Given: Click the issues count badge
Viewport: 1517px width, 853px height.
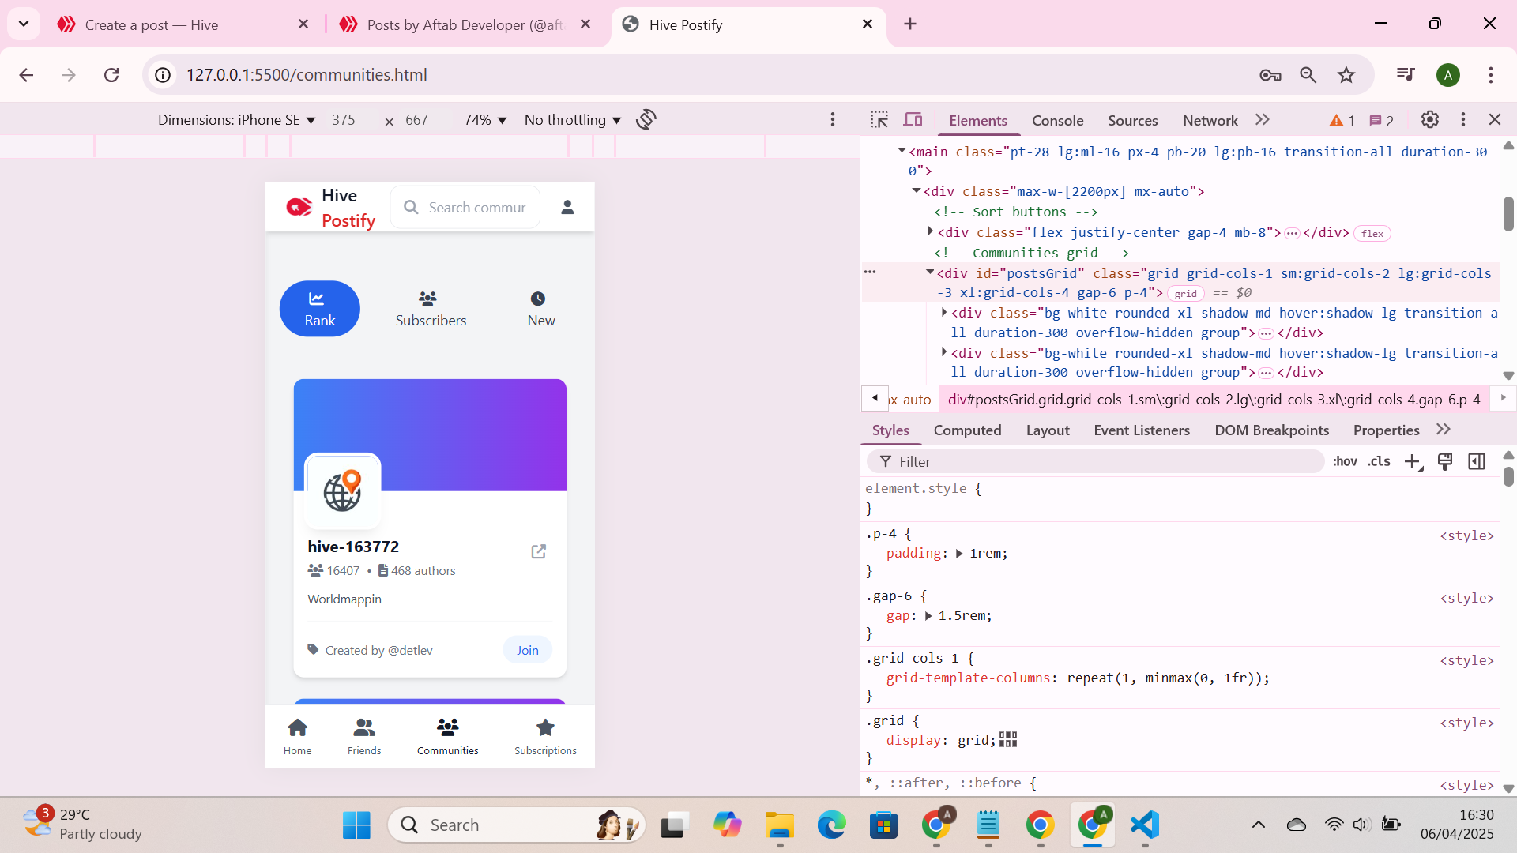Looking at the screenshot, I should pos(1381,120).
